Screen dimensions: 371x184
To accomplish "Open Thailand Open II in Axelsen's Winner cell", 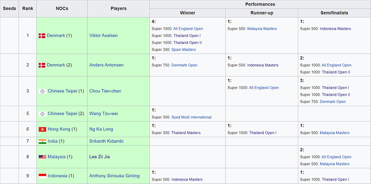I will click(188, 43).
